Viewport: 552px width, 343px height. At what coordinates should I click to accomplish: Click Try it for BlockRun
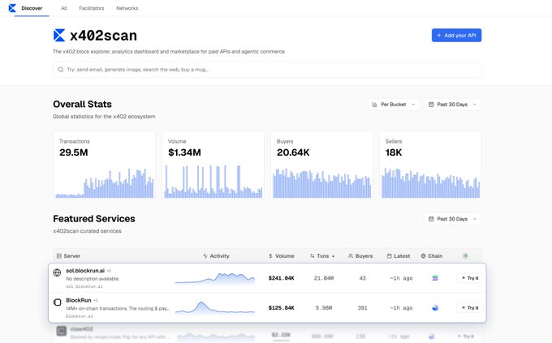[x=470, y=308]
